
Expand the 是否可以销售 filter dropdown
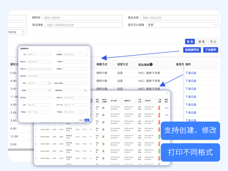(x=182, y=25)
